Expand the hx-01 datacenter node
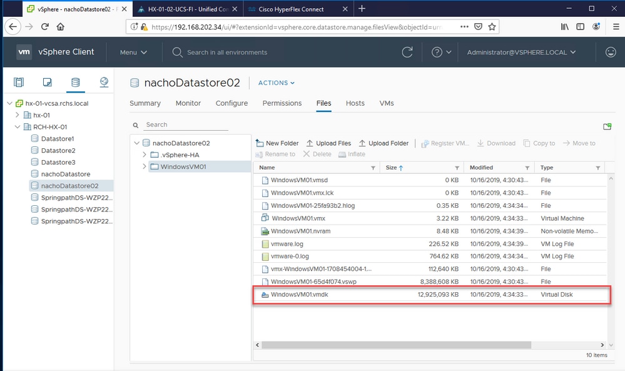Screen dimensions: 625x371 point(17,114)
